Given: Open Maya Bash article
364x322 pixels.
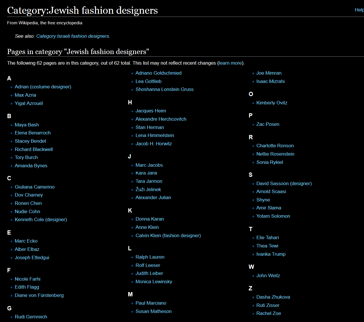Looking at the screenshot, I should click(27, 125).
